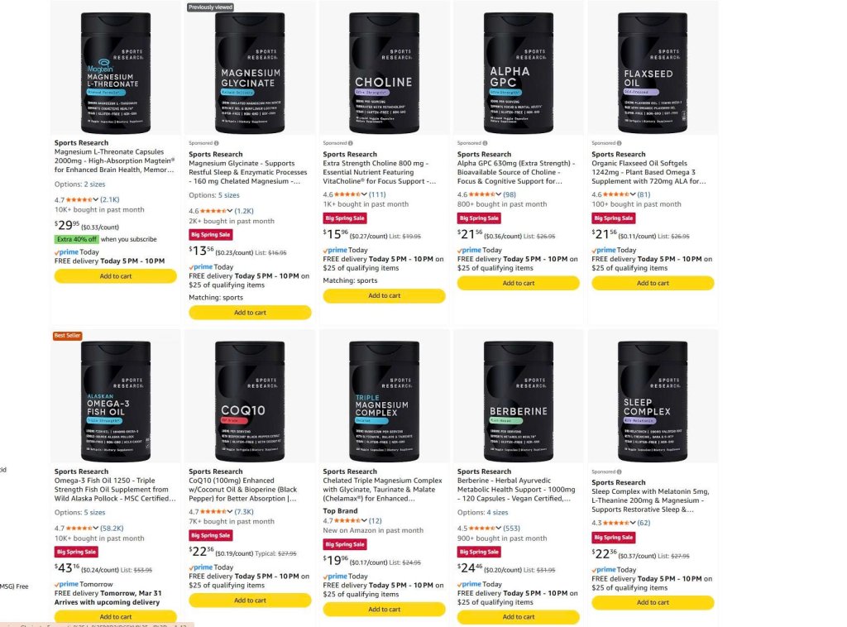Add Alpha GPC to cart

[x=519, y=283]
